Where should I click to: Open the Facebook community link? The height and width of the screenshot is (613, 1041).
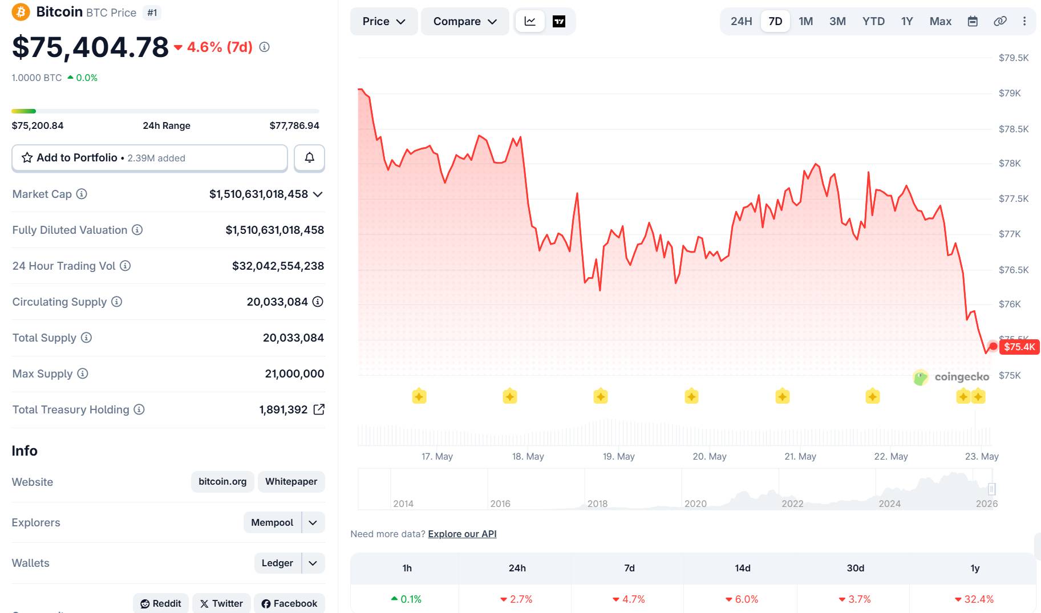[x=289, y=603]
